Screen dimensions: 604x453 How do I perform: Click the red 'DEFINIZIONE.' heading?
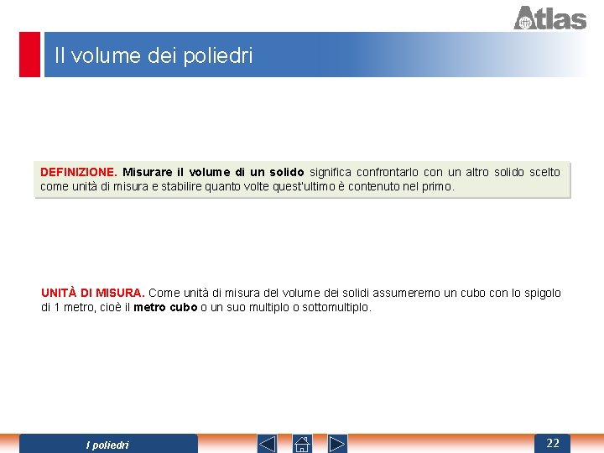tap(79, 172)
